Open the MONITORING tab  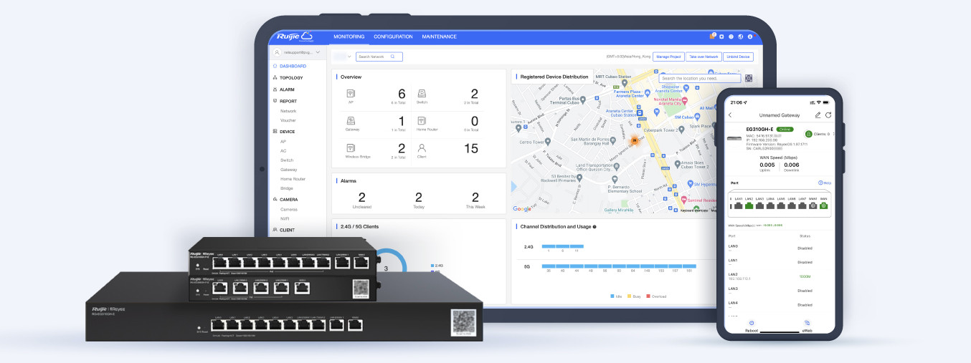pyautogui.click(x=349, y=37)
